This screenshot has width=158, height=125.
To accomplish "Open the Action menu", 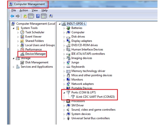I will [24, 10].
